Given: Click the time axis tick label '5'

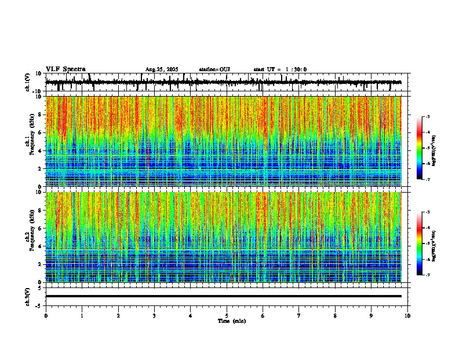Looking at the screenshot, I should (227, 316).
